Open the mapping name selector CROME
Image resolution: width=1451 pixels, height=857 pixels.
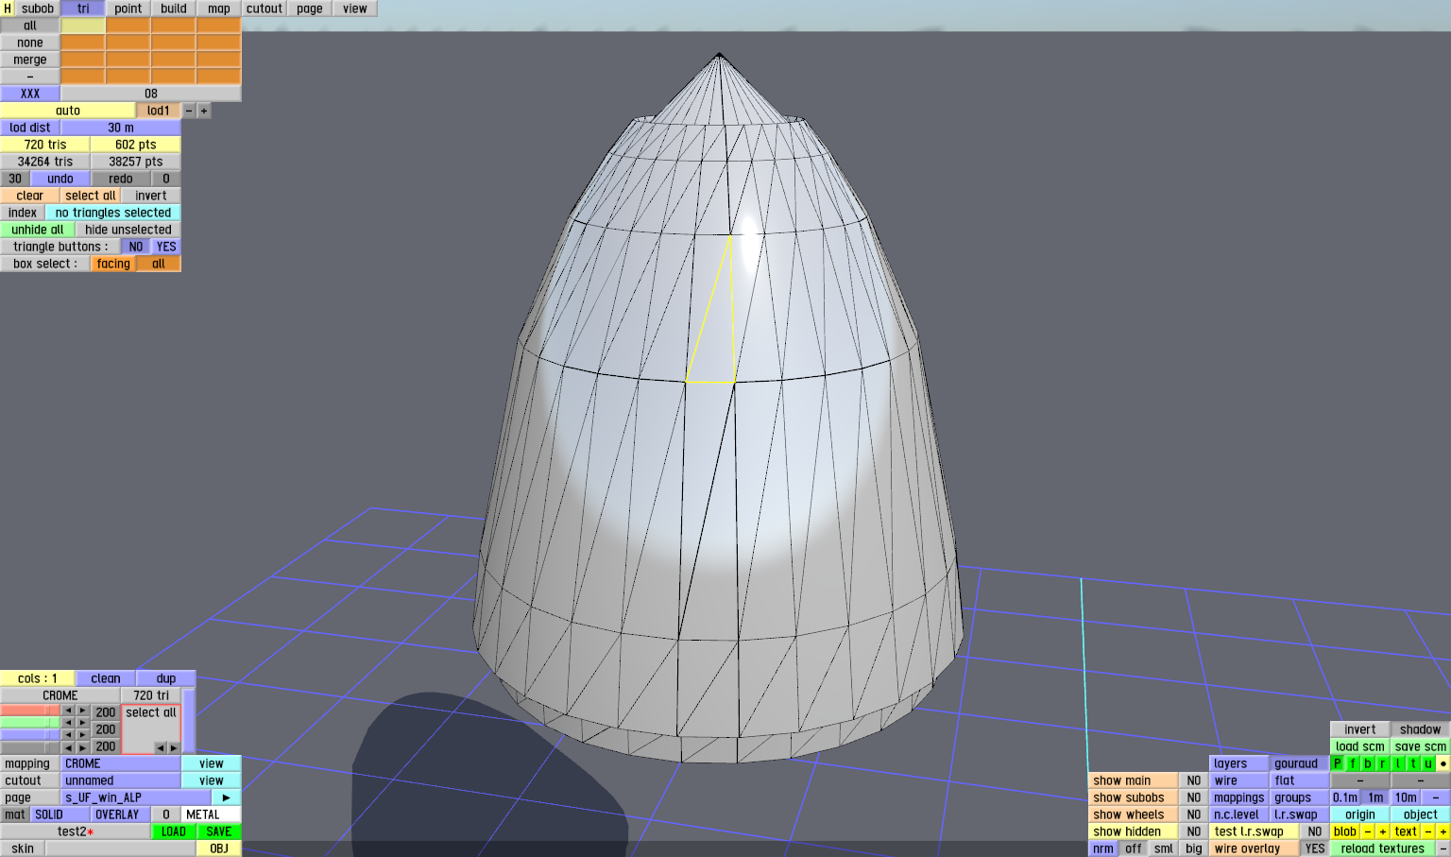point(121,763)
